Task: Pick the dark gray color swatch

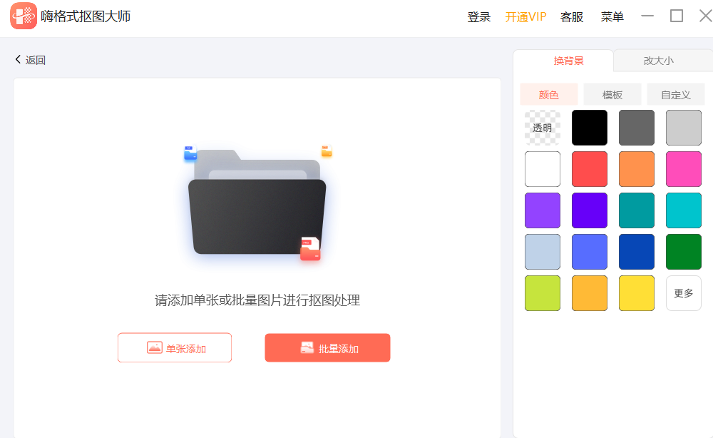Action: 637,128
